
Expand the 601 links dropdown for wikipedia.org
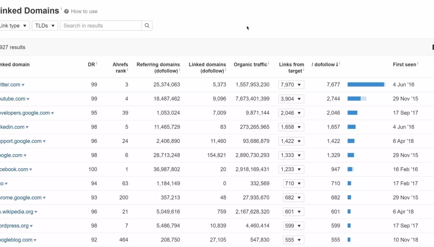pos(293,211)
